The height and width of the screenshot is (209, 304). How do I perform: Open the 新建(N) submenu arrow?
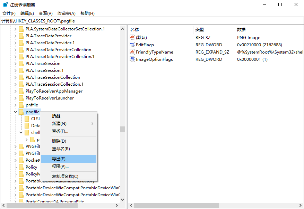click(92, 124)
